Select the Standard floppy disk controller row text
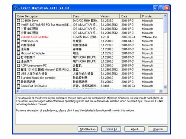 pyautogui.click(x=38, y=78)
